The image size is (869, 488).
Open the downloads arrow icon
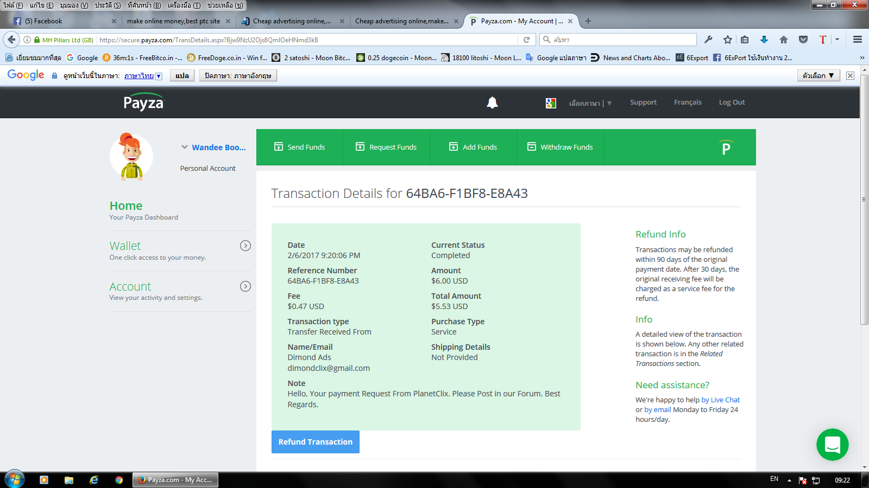pos(764,40)
